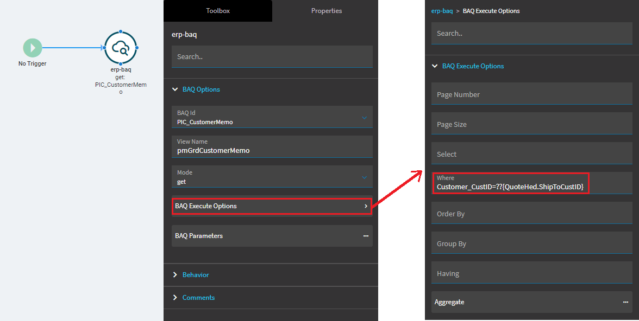The image size is (639, 321).
Task: Select the erp-baq cloud search node
Action: (120, 48)
